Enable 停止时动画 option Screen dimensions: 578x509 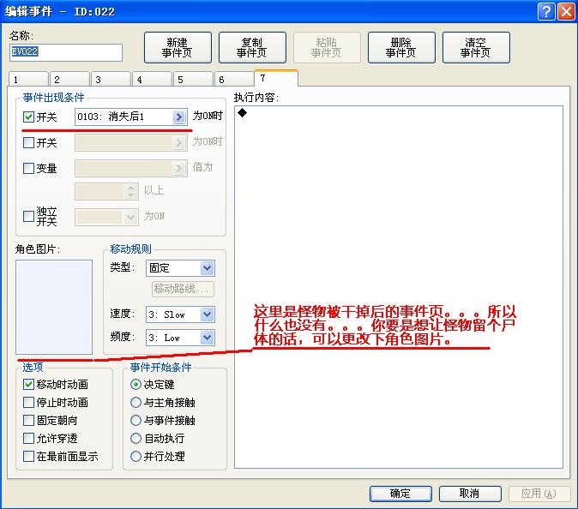[28, 402]
